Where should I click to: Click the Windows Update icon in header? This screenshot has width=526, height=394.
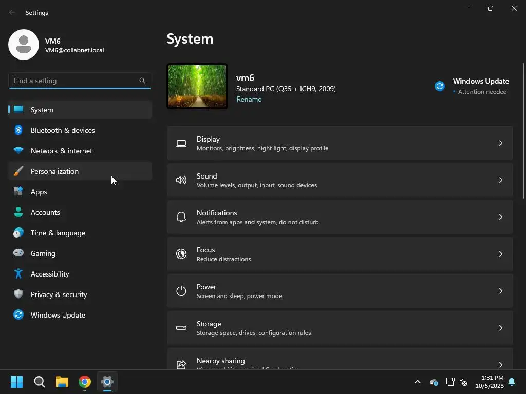(x=440, y=86)
